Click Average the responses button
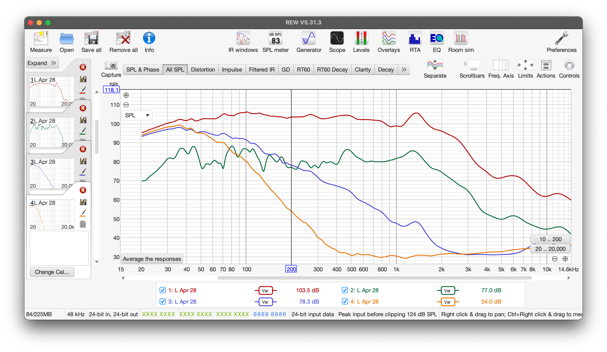This screenshot has height=352, width=607. pos(152,259)
